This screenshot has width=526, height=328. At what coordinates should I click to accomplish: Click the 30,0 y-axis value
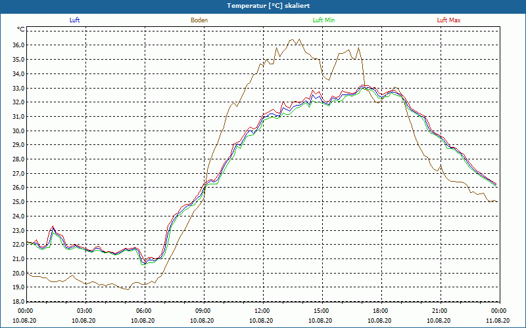tap(18, 131)
